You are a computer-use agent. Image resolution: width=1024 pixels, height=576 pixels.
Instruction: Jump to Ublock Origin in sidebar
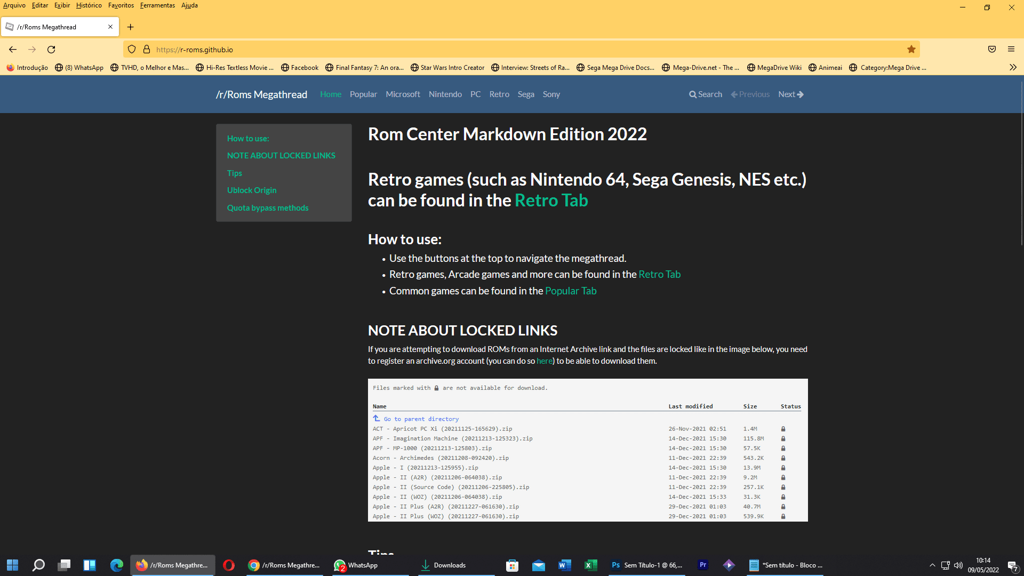(252, 190)
